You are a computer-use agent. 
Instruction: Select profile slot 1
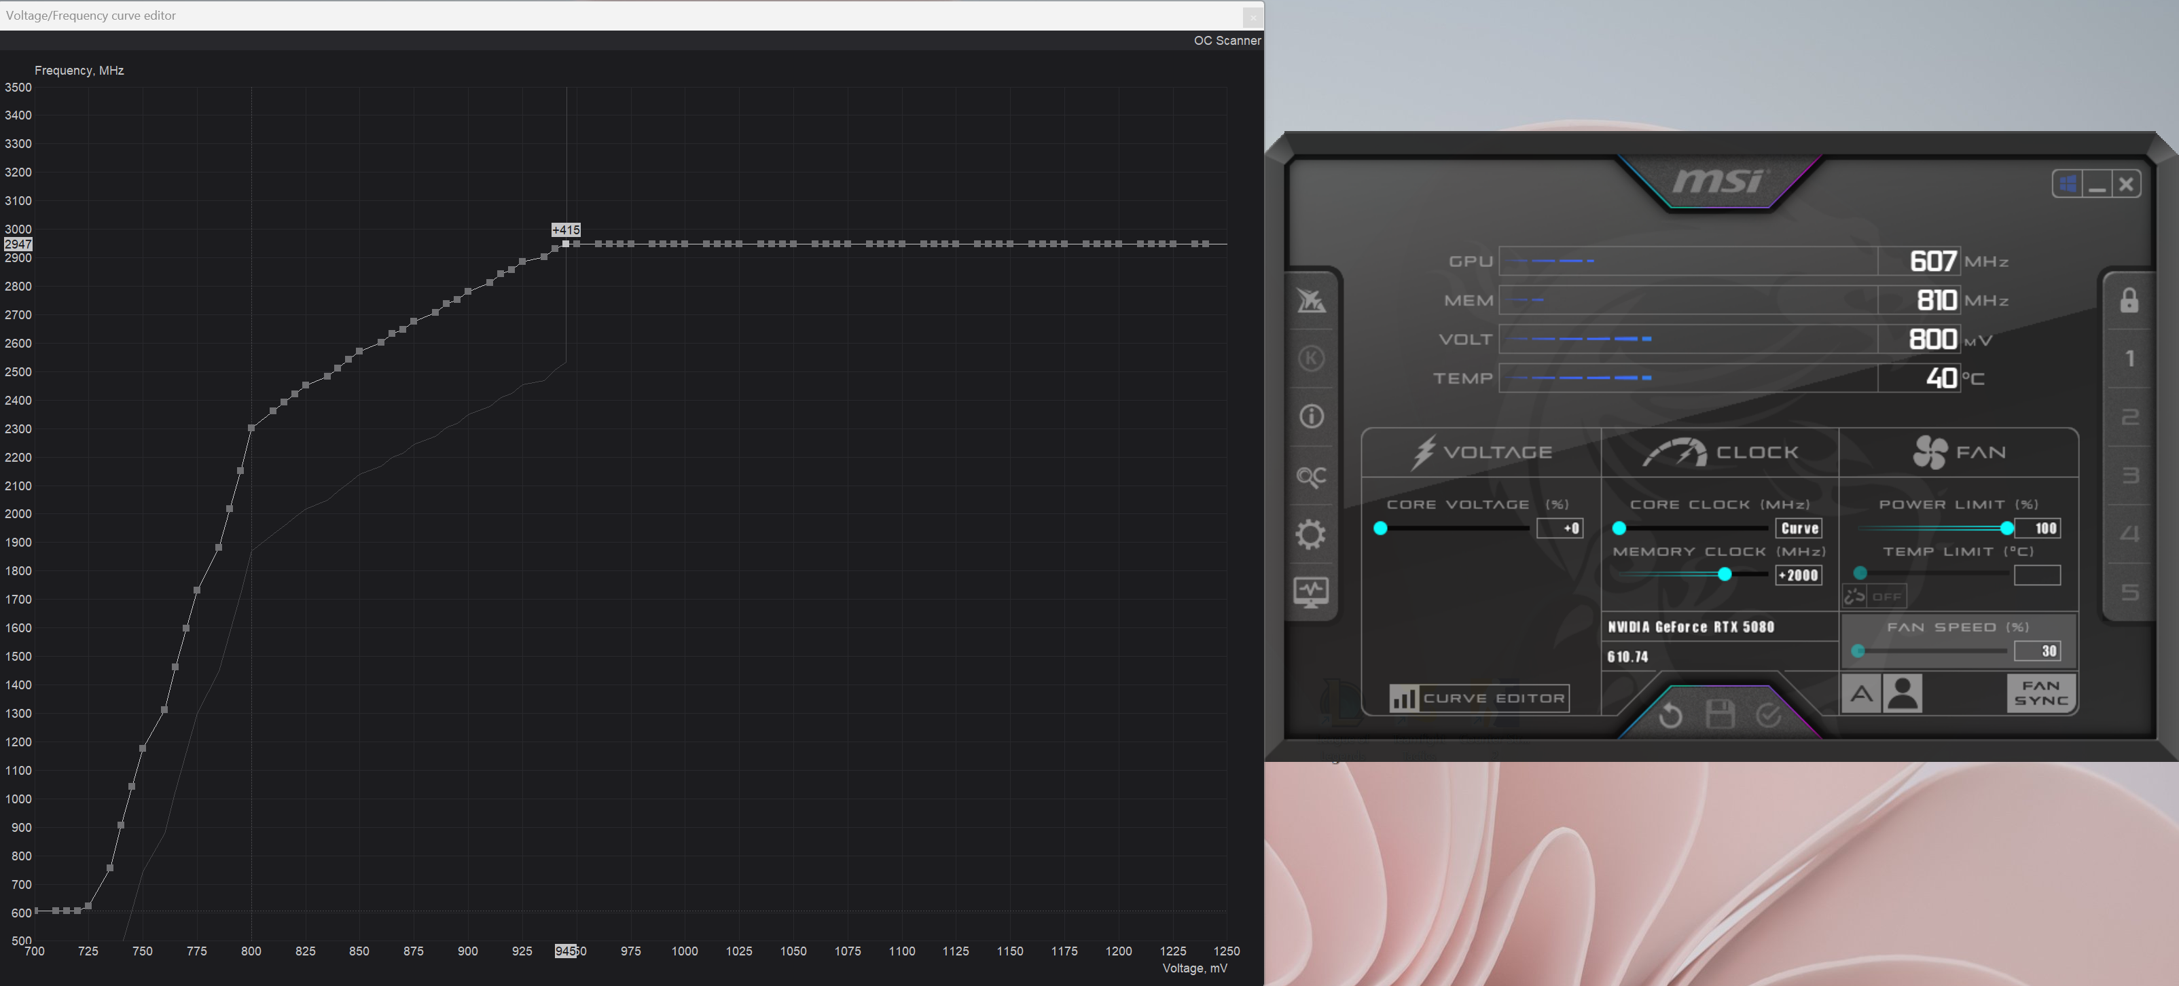click(2130, 359)
